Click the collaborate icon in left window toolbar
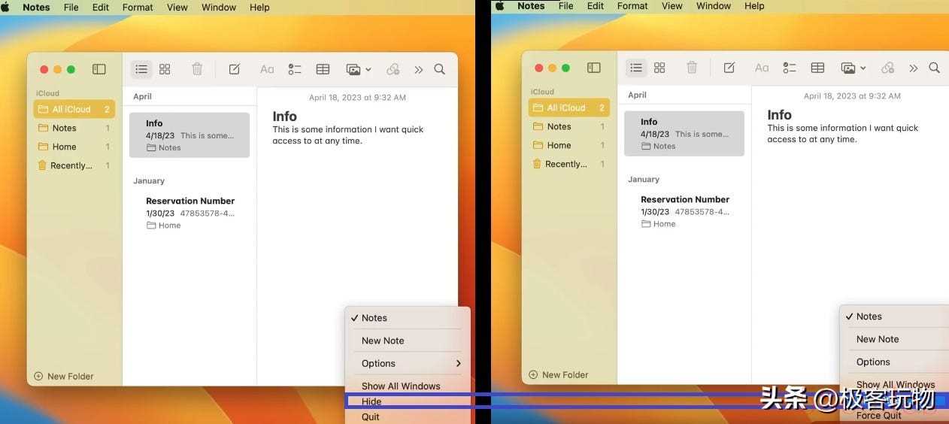Viewport: 949px width, 424px height. (393, 69)
